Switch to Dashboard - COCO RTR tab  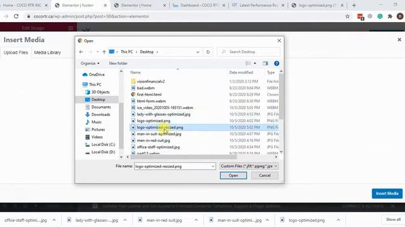(x=199, y=5)
